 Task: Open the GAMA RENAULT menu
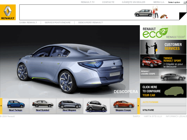[28, 23]
